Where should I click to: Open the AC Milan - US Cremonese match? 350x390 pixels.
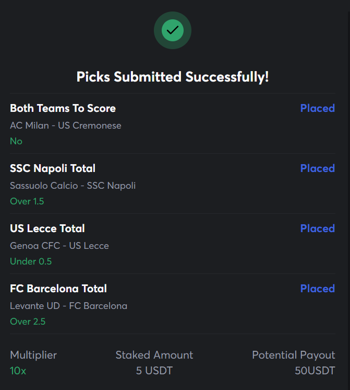point(66,125)
